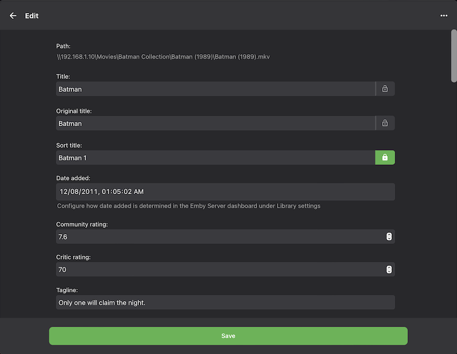Unlock the green Sort title lock
The height and width of the screenshot is (354, 457).
pos(385,158)
